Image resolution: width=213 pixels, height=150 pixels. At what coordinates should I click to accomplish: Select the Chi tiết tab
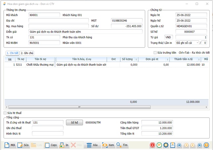(12, 53)
